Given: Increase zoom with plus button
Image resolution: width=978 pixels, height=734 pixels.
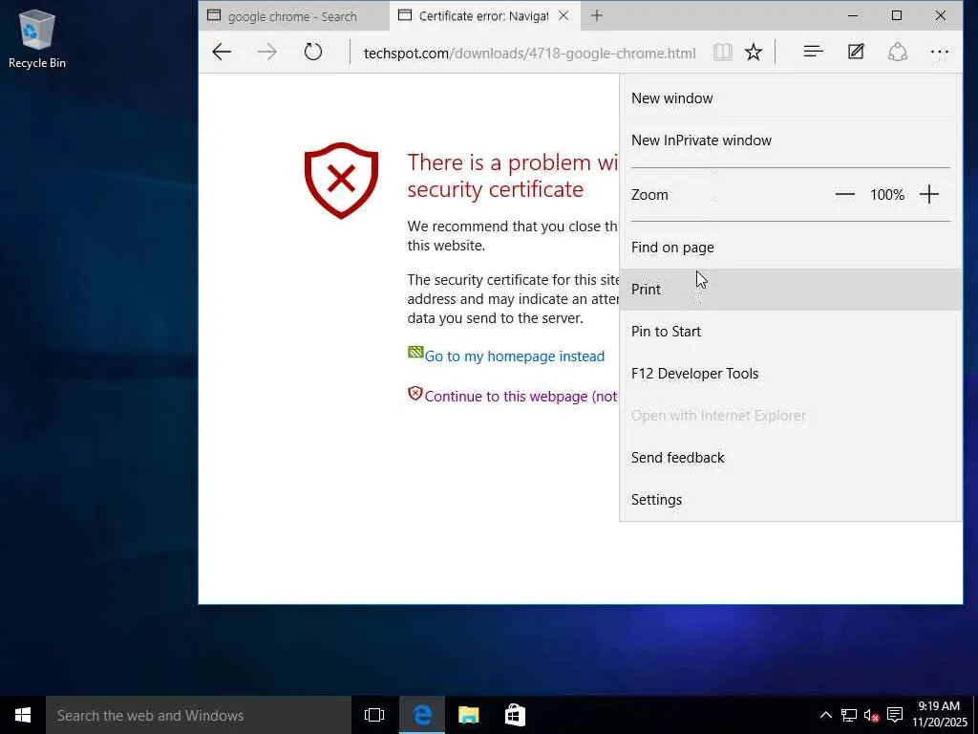Looking at the screenshot, I should (x=928, y=194).
